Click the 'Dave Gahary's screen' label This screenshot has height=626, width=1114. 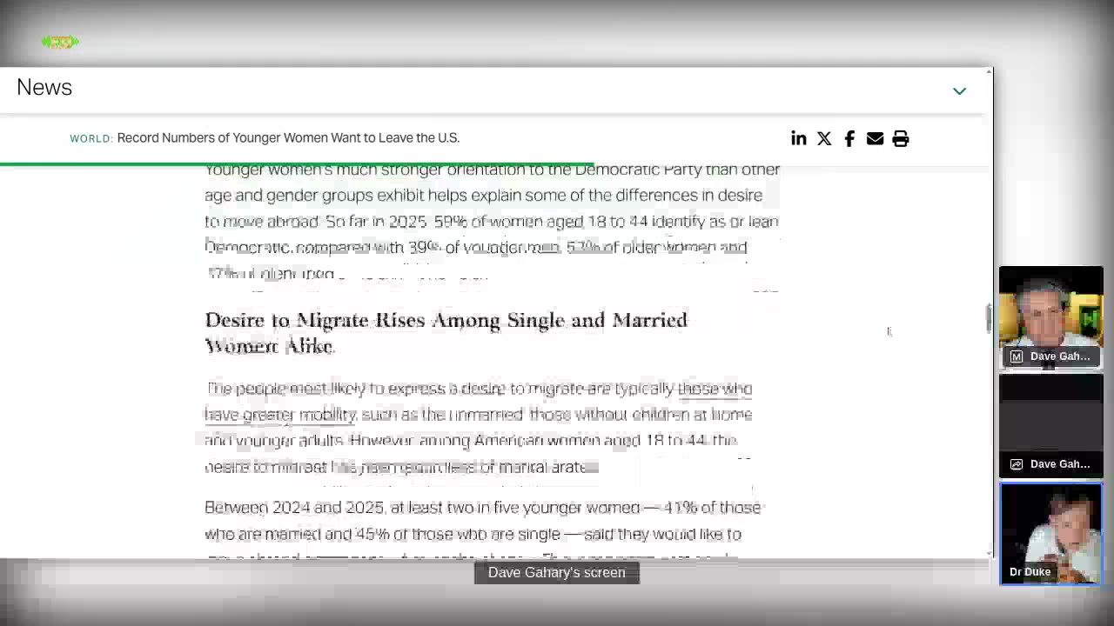(557, 572)
